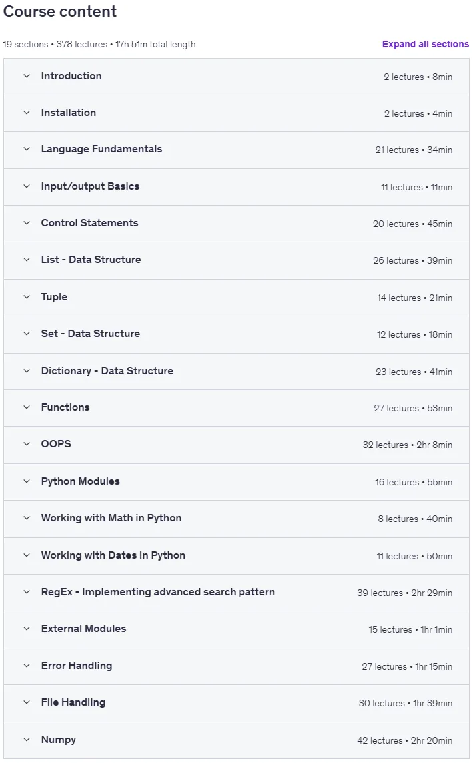
Task: Expand List - Data Structure chevron
Action: 27,260
